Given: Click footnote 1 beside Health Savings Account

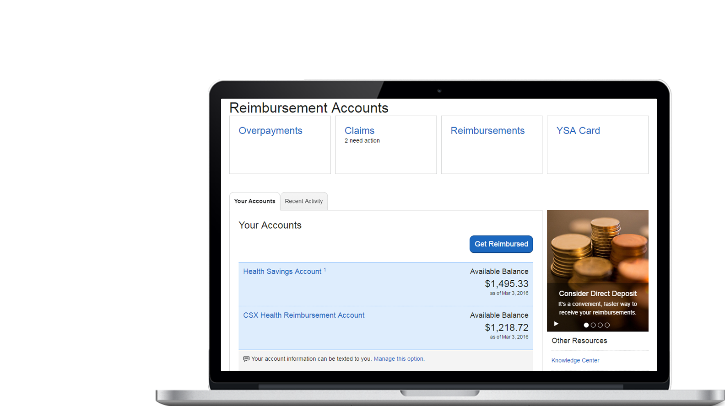Looking at the screenshot, I should point(325,270).
